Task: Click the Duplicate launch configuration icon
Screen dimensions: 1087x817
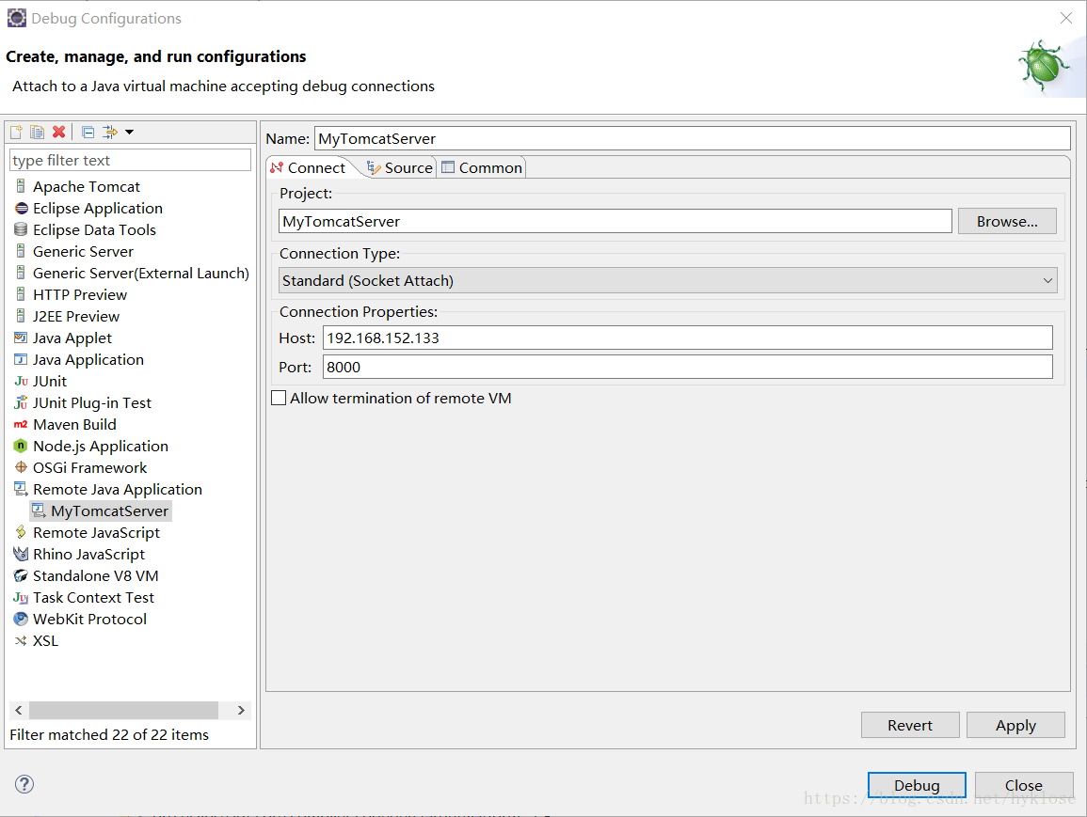Action: 38,132
